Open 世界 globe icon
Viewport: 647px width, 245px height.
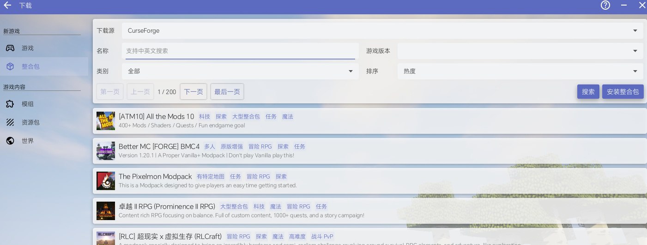(10, 141)
